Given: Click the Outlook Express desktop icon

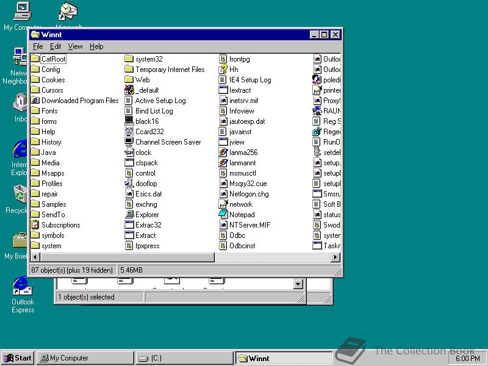Looking at the screenshot, I should coord(23,285).
